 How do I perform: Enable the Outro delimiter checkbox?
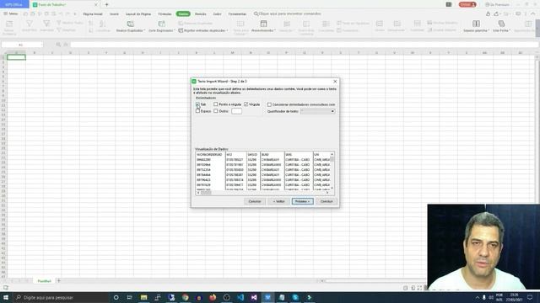(216, 111)
